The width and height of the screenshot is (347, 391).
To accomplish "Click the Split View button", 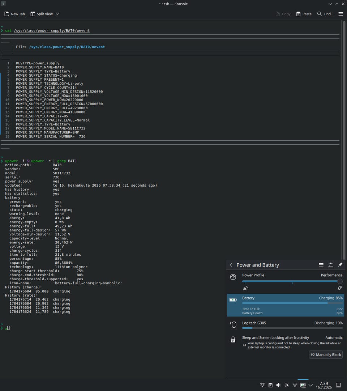I will pos(42,14).
